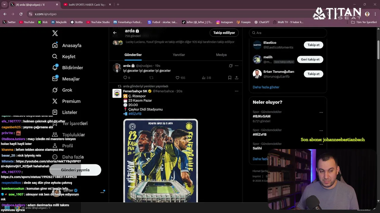Follow Elastico account
This screenshot has height=213, width=380.
313,45
